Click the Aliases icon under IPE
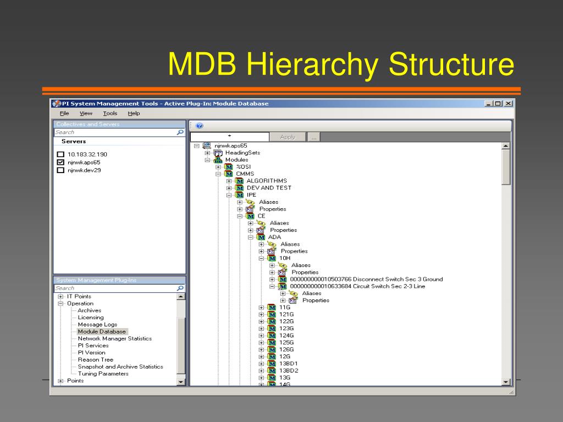Image resolution: width=563 pixels, height=422 pixels. 250,202
